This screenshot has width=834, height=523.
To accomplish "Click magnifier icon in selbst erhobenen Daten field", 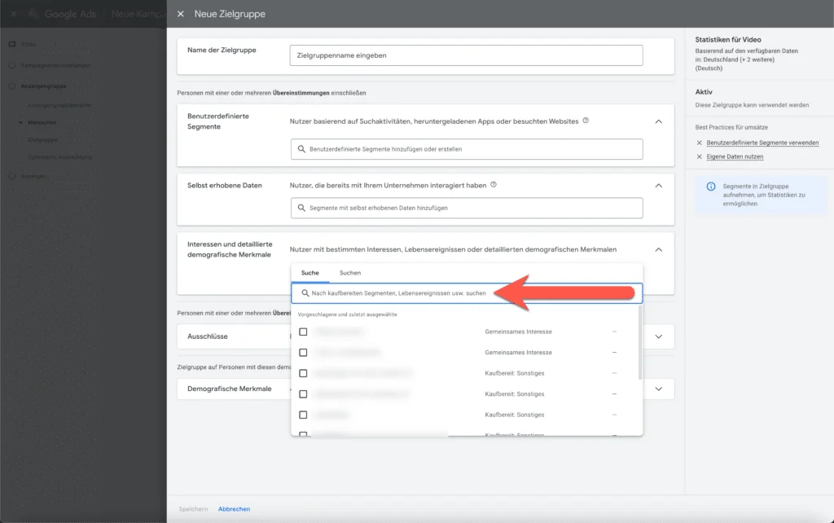I will click(301, 208).
